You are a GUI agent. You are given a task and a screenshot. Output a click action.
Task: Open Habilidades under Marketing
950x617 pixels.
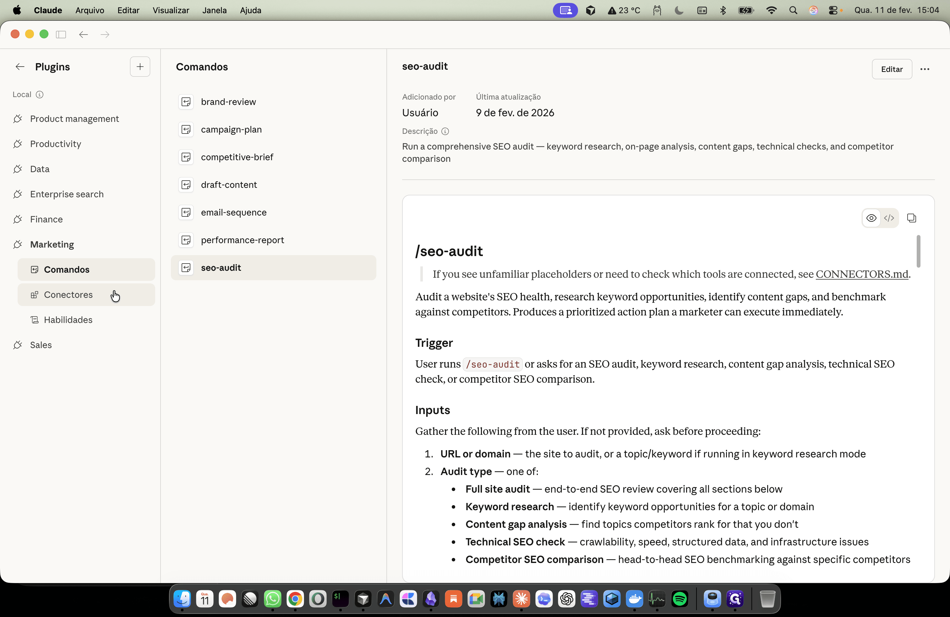coord(86,320)
